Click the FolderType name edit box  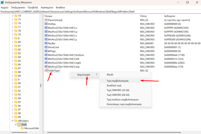pos(54,70)
